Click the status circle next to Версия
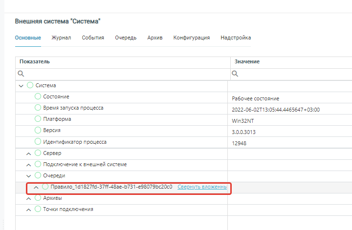Screen dimensions: 352x230 38,130
